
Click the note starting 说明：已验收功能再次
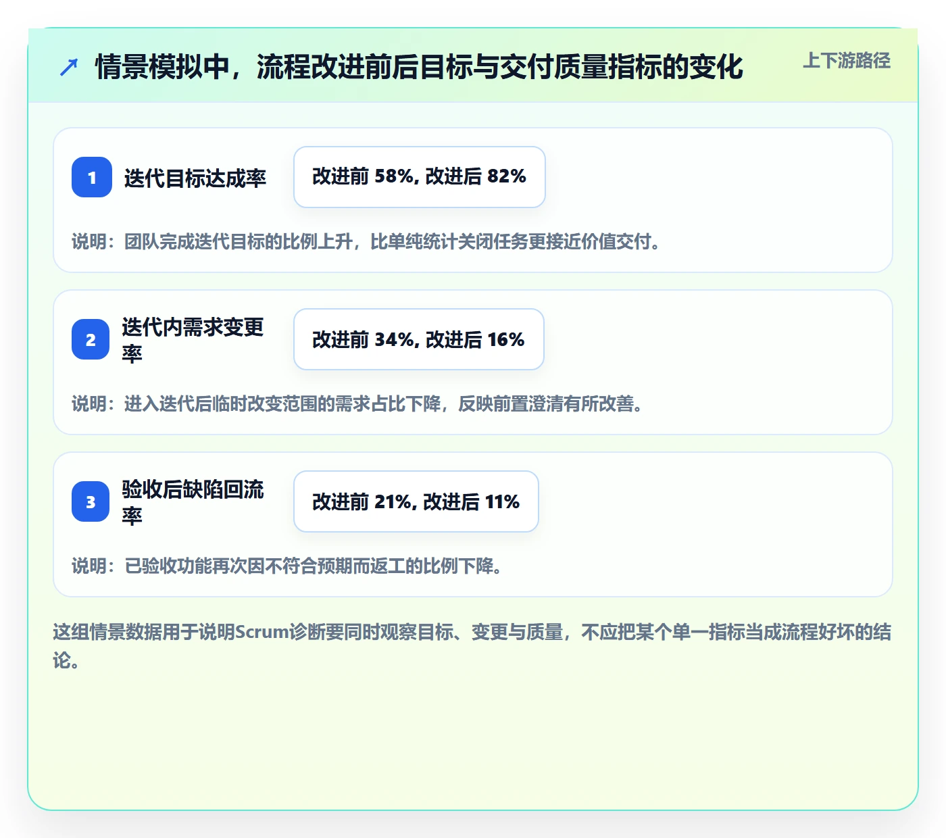pyautogui.click(x=287, y=566)
